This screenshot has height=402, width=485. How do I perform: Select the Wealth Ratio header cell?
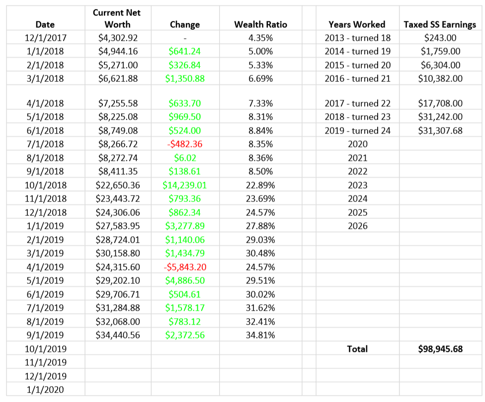pos(260,24)
